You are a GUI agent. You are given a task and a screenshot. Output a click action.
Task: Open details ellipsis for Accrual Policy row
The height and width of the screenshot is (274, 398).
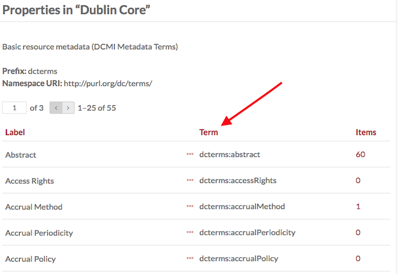[x=190, y=258]
